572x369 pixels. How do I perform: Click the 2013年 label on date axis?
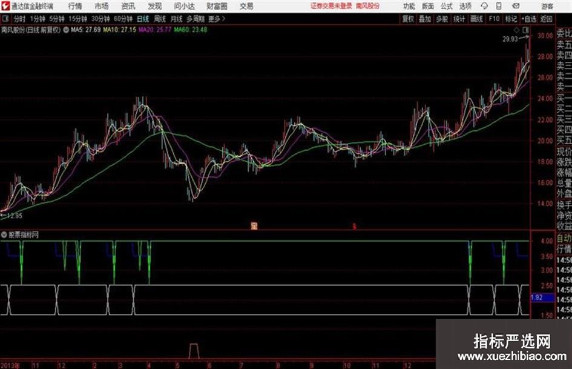[x=10, y=365]
